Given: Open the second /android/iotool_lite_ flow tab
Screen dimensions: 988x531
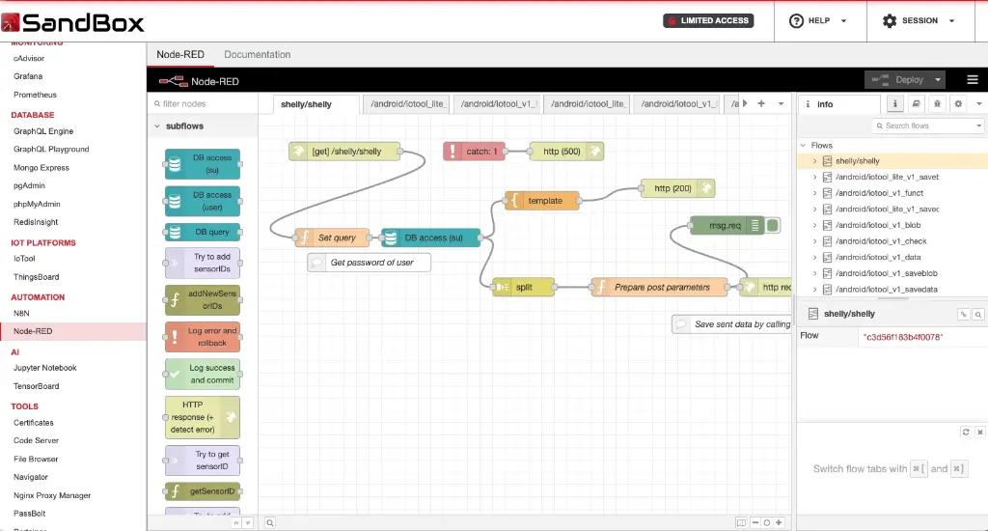Looking at the screenshot, I should pos(588,103).
